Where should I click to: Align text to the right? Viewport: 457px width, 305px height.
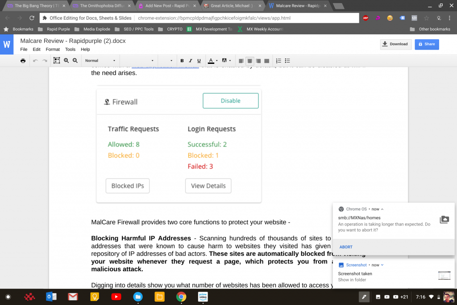(258, 61)
